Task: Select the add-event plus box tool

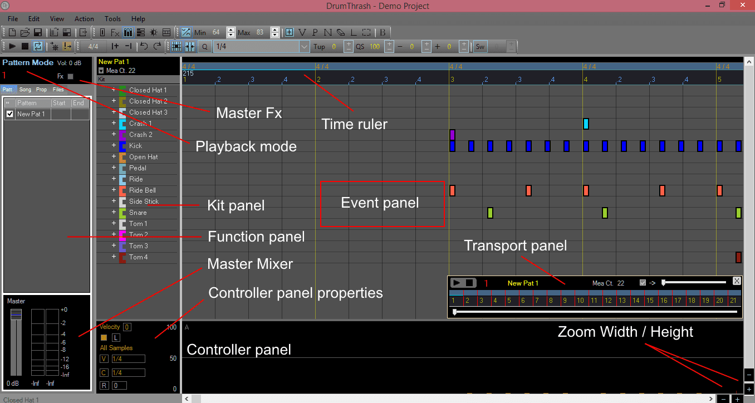Action: (289, 32)
